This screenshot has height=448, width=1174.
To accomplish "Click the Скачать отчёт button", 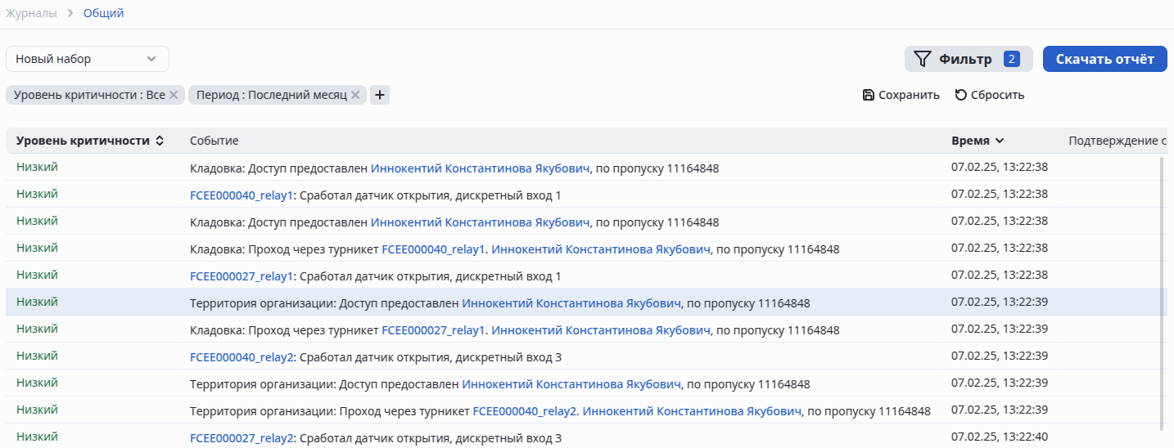I will click(x=1104, y=59).
